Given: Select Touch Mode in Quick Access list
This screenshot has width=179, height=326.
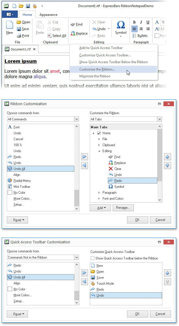Looking at the screenshot, I should (x=126, y=284).
